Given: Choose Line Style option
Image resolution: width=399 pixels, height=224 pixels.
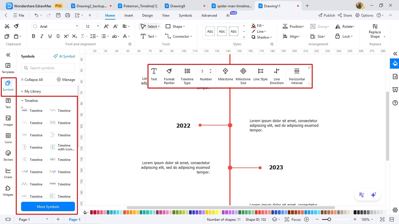Looking at the screenshot, I should 261,74.
